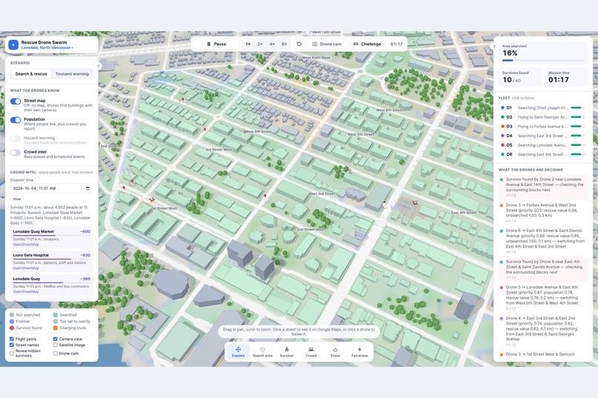
Task: Open Drone 6 survivor found near East 4th entry
Action: [543, 270]
